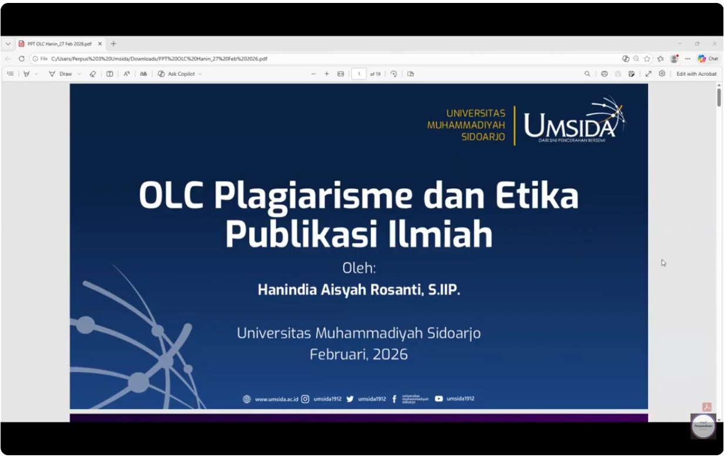The image size is (724, 457).
Task: Toggle the page view layout
Action: coord(410,74)
